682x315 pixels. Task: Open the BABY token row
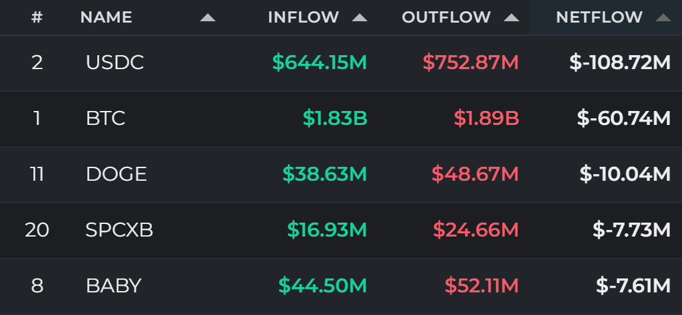(341, 286)
